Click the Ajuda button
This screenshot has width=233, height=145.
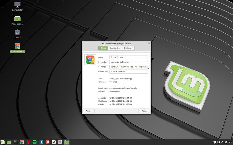[88, 111]
